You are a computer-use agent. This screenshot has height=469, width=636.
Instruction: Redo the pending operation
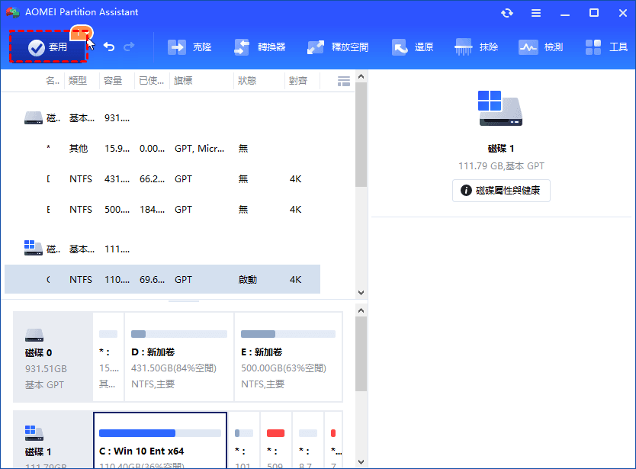click(x=129, y=47)
